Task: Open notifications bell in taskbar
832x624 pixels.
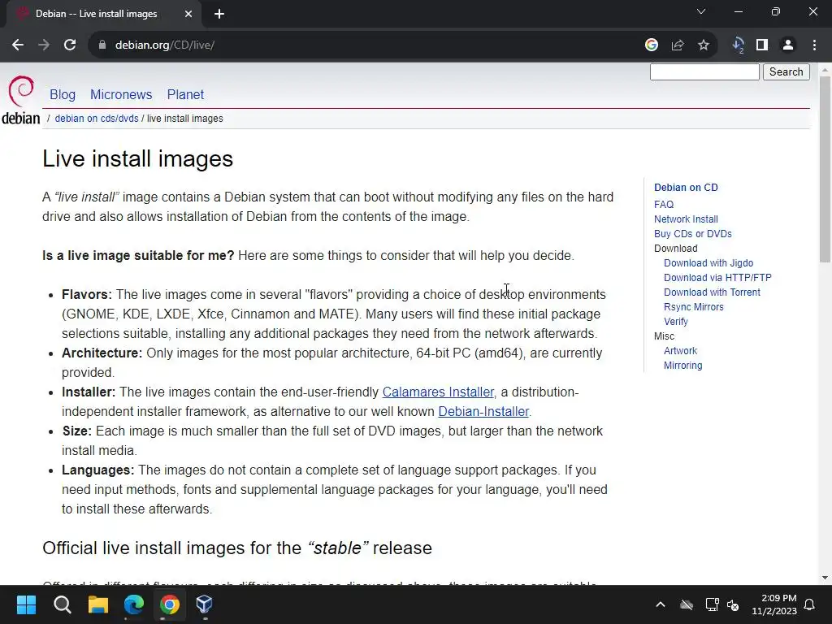Action: point(810,604)
